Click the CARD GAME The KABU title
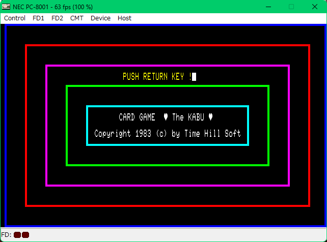This screenshot has width=327, height=242. tap(166, 117)
